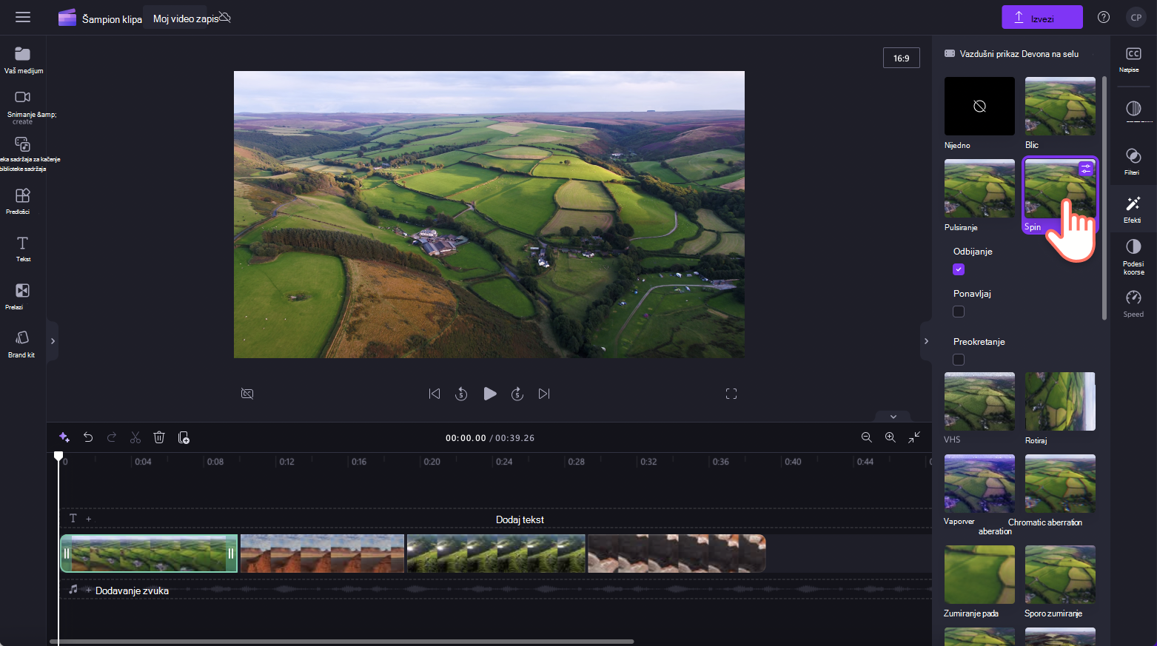Viewport: 1157px width, 646px height.
Task: Split clip with scissors icon
Action: pos(135,437)
